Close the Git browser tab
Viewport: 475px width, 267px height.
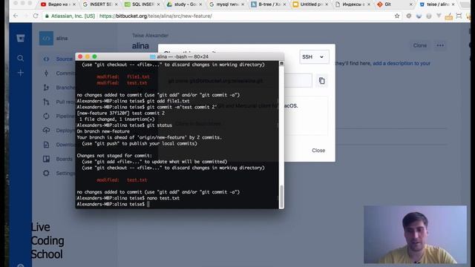pos(410,4)
